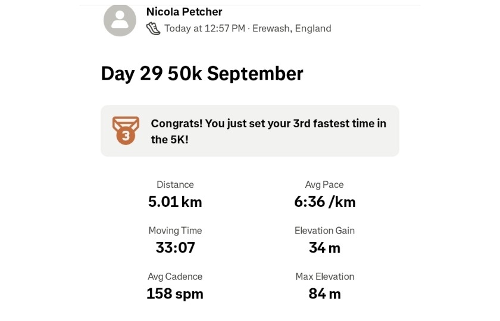The height and width of the screenshot is (321, 500).
Task: Click the Avg Pace label
Action: click(x=324, y=185)
